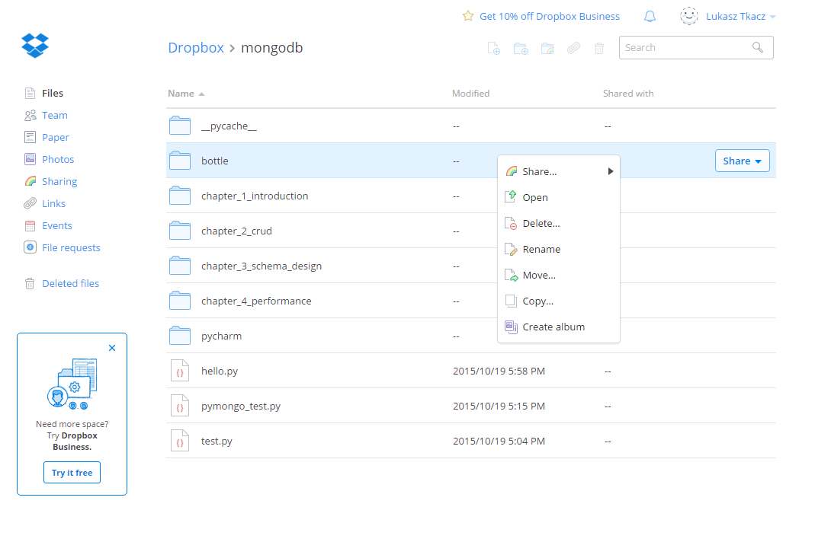Viewport: 815px width, 542px height.
Task: Open the Share dropdown button for bottle
Action: click(x=743, y=161)
